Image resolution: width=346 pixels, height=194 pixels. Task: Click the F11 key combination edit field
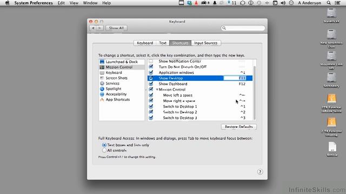[235, 78]
